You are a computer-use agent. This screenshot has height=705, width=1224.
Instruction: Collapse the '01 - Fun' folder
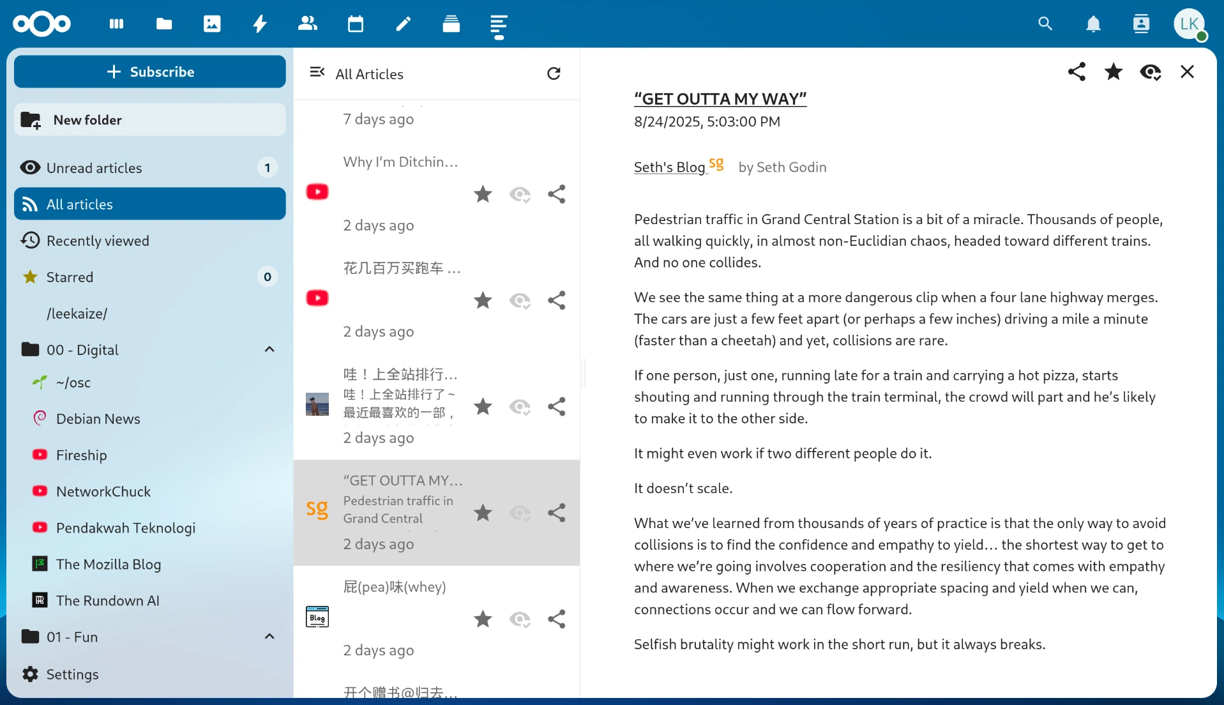pos(269,637)
